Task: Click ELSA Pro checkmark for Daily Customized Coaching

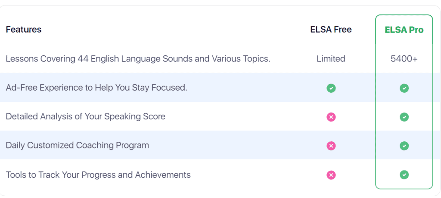Action: pyautogui.click(x=404, y=146)
